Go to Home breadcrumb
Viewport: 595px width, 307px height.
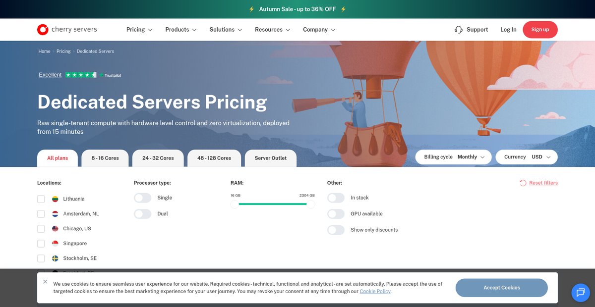coord(45,51)
